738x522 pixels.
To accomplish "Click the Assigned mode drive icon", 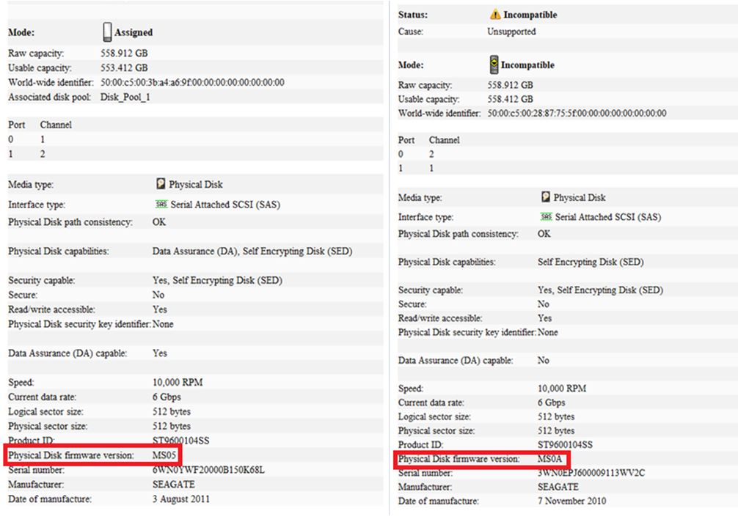I will [x=107, y=32].
